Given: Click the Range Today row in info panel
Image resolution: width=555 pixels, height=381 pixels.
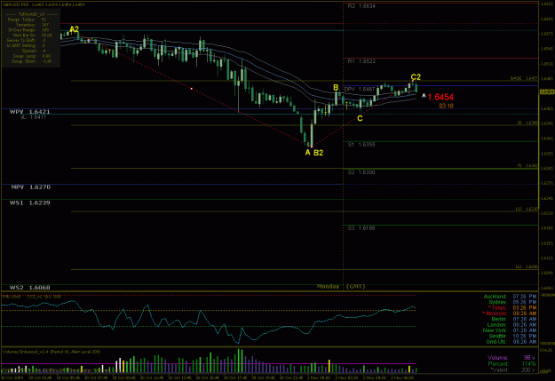Looking at the screenshot, I should (x=28, y=20).
